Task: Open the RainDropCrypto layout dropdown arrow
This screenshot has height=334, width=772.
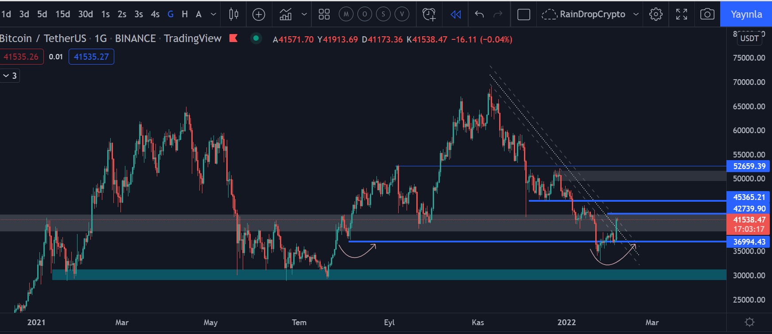Action: pyautogui.click(x=636, y=14)
